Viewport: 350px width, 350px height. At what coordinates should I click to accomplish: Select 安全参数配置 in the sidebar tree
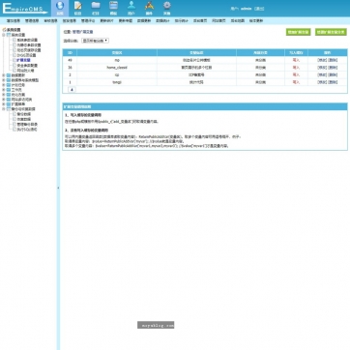click(27, 65)
